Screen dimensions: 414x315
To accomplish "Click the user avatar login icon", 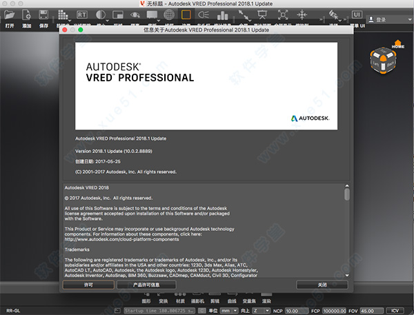I will (371, 19).
